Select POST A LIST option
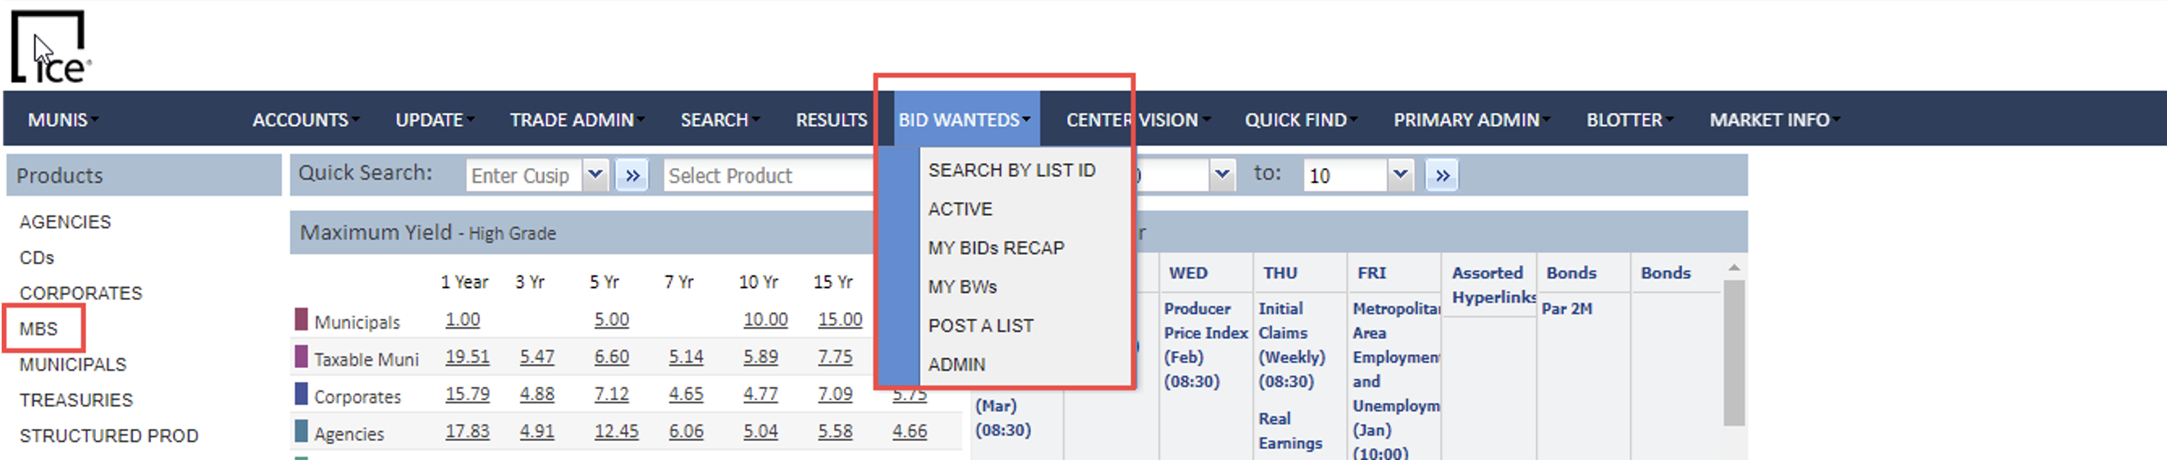Viewport: 2167px width, 469px height. [980, 326]
